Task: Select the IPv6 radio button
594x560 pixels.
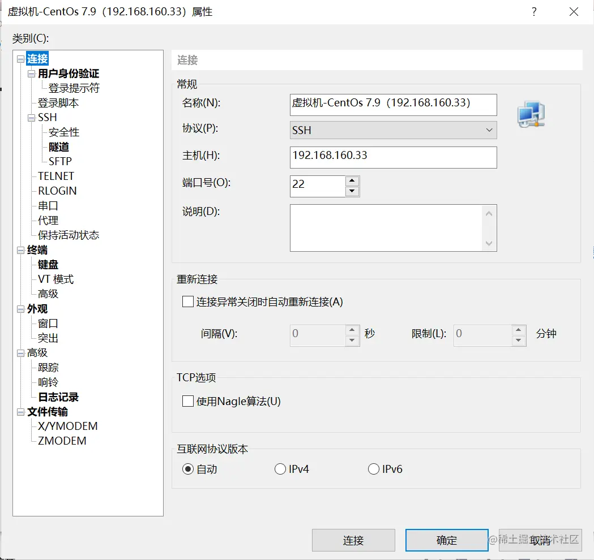Action: [374, 469]
